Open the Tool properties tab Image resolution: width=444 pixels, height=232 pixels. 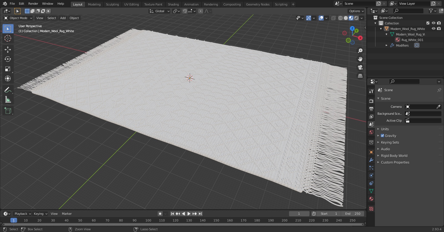(371, 91)
